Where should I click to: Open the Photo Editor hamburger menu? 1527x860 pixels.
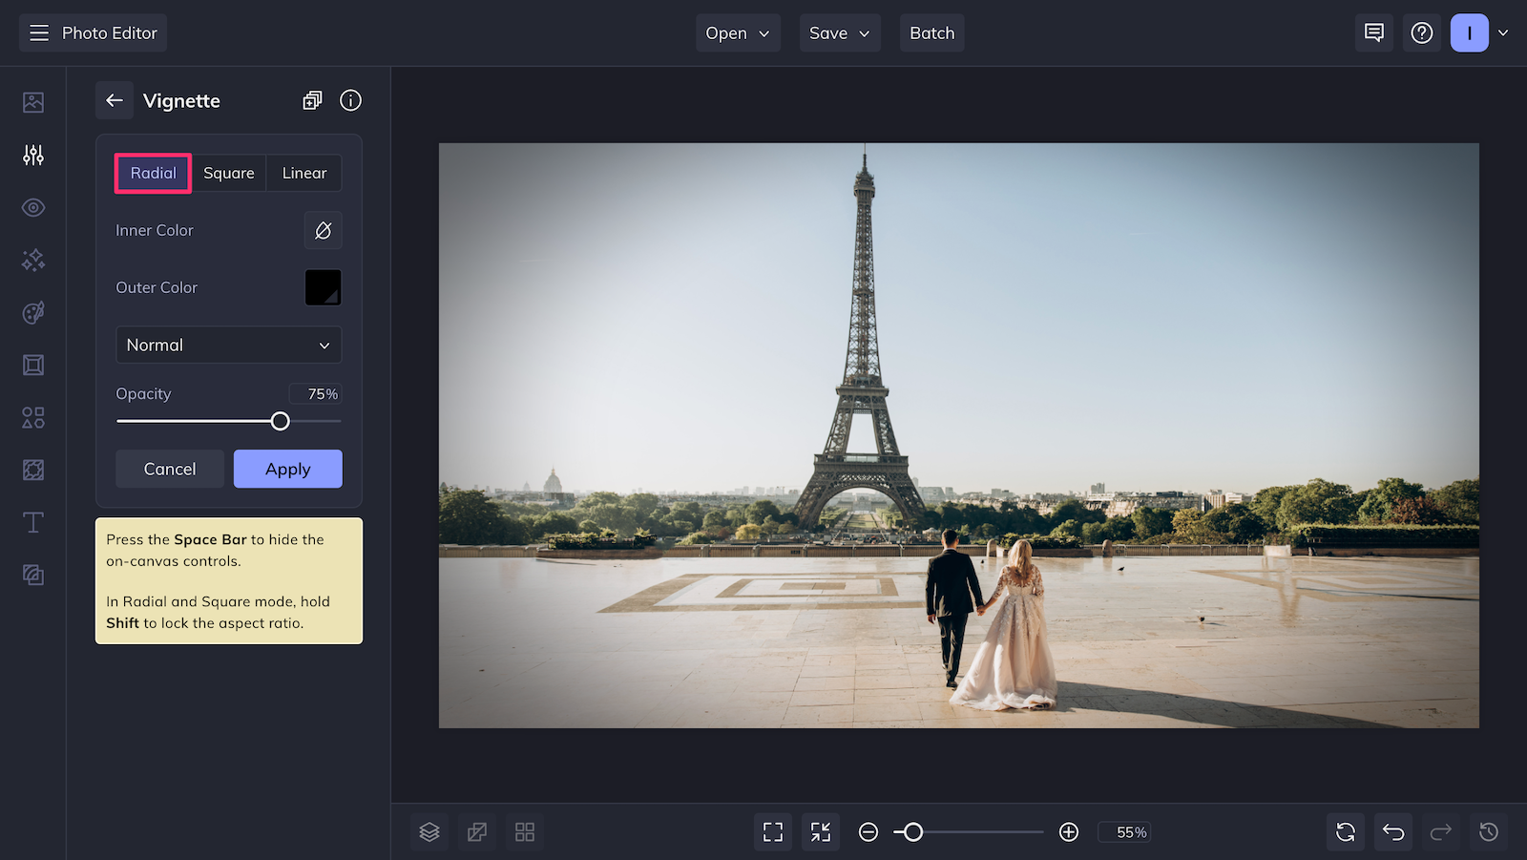point(38,32)
